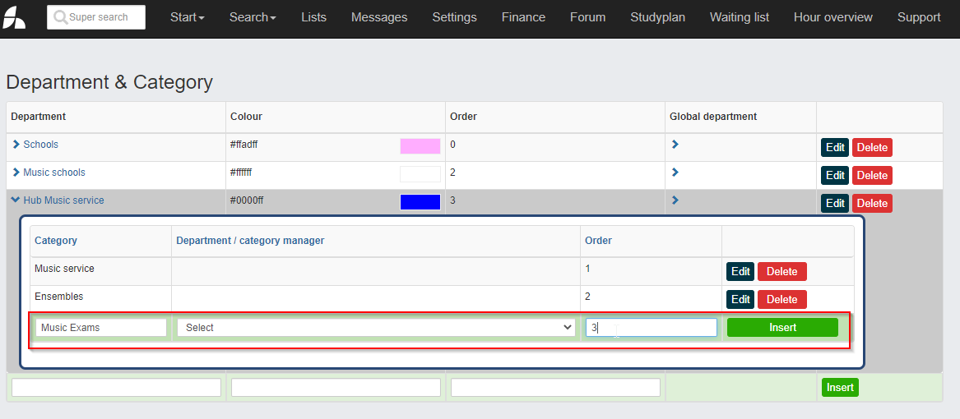This screenshot has width=960, height=419.
Task: Open Forum in the navbar
Action: pos(587,17)
